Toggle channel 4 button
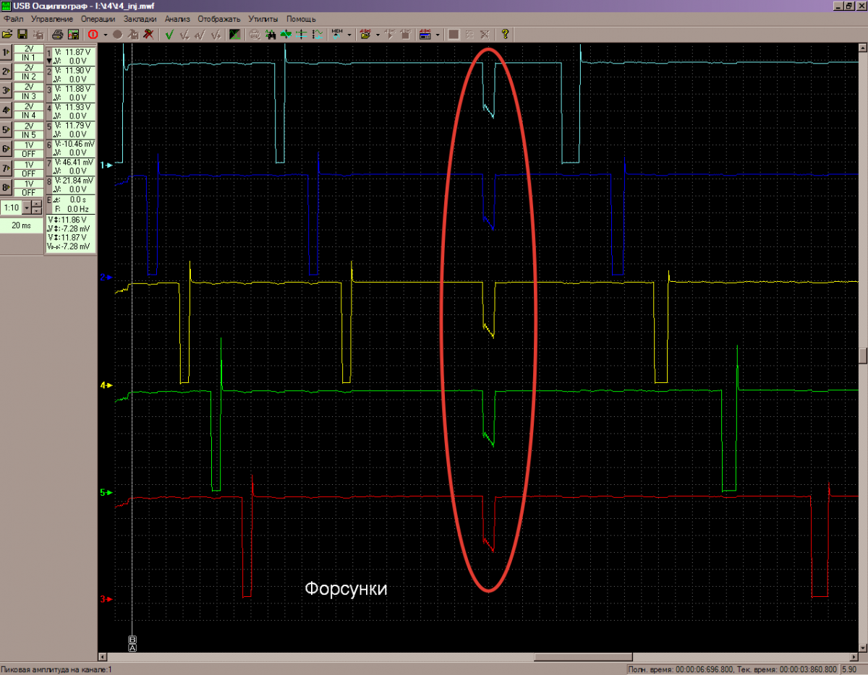The image size is (868, 675). [6, 110]
